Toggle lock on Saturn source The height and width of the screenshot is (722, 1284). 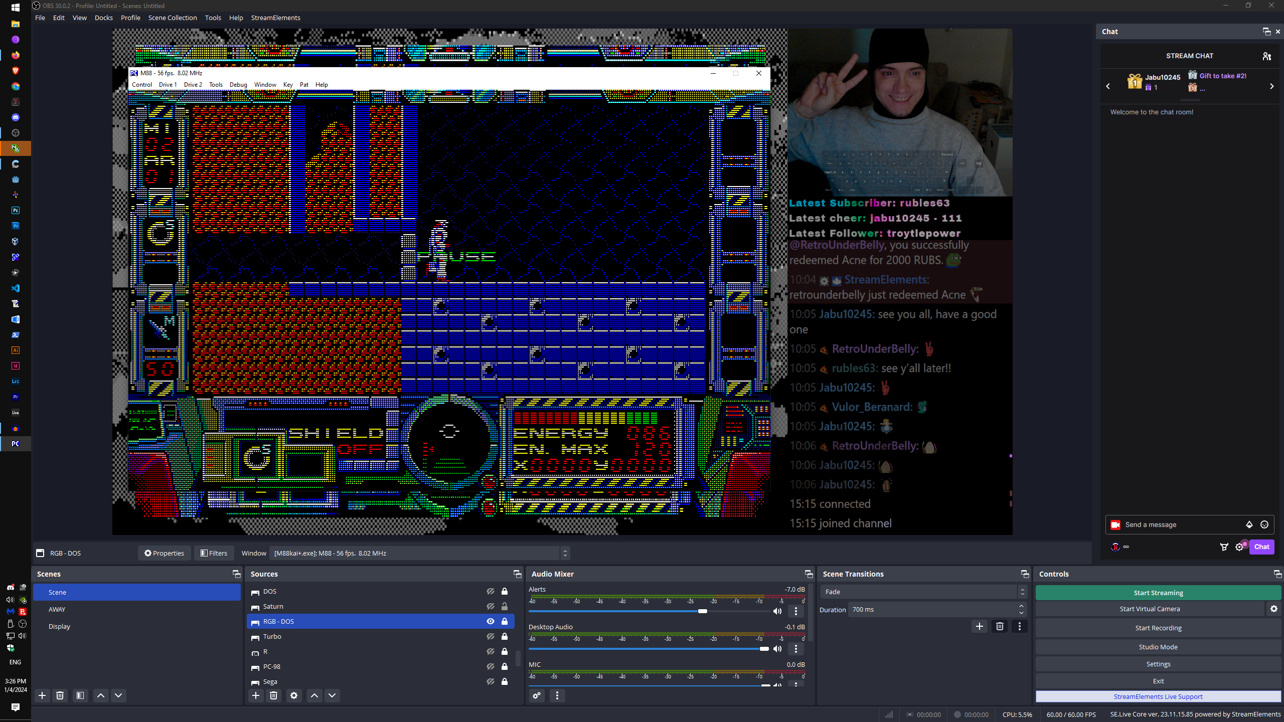(x=505, y=607)
